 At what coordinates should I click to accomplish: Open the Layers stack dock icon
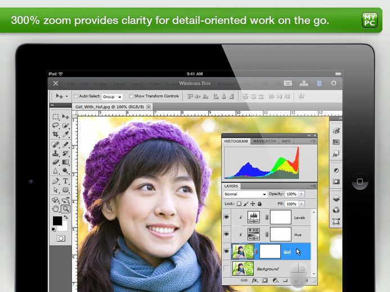pyautogui.click(x=336, y=198)
